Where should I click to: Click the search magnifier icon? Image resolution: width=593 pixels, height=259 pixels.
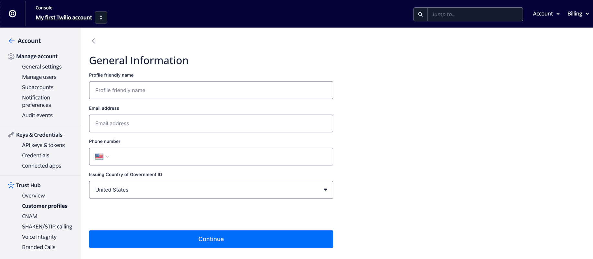point(420,14)
